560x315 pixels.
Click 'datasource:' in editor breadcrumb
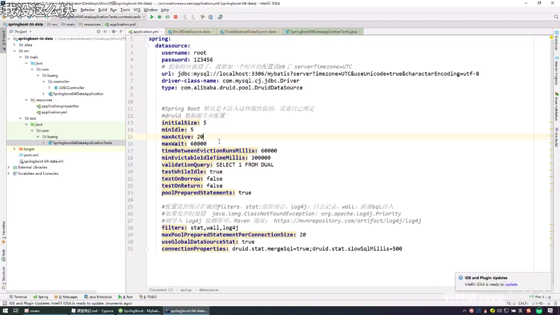pyautogui.click(x=209, y=290)
